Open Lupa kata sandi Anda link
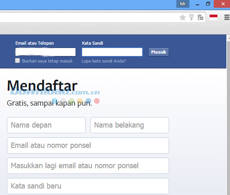Screen dimensions: 230x195 coord(104,61)
